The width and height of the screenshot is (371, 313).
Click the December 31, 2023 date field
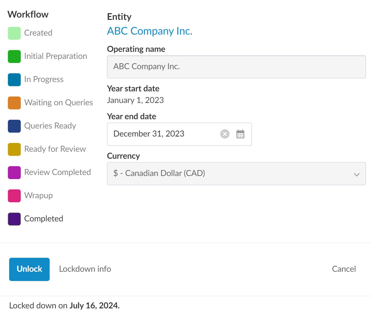point(163,134)
